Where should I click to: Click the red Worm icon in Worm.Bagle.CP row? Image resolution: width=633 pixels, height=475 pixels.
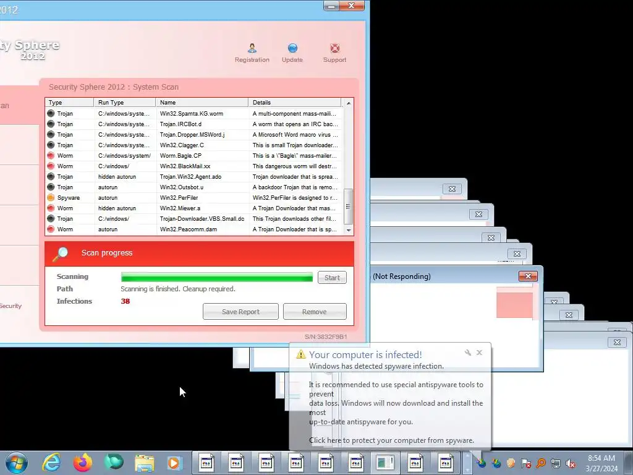pyautogui.click(x=51, y=155)
